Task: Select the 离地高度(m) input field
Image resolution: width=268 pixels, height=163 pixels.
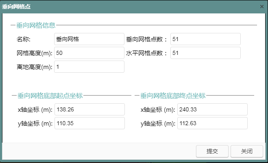Action: 89,67
